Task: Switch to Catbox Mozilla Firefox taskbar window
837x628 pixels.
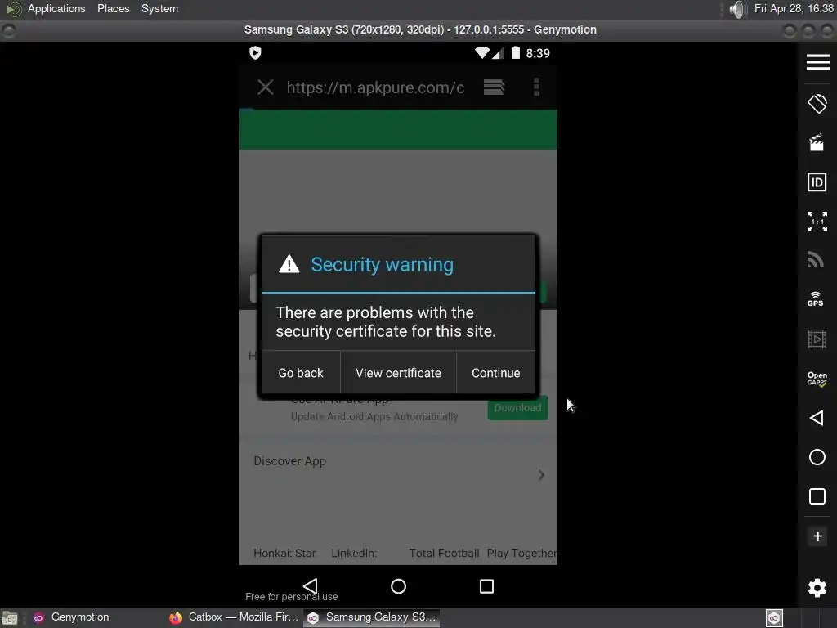Action: (234, 617)
